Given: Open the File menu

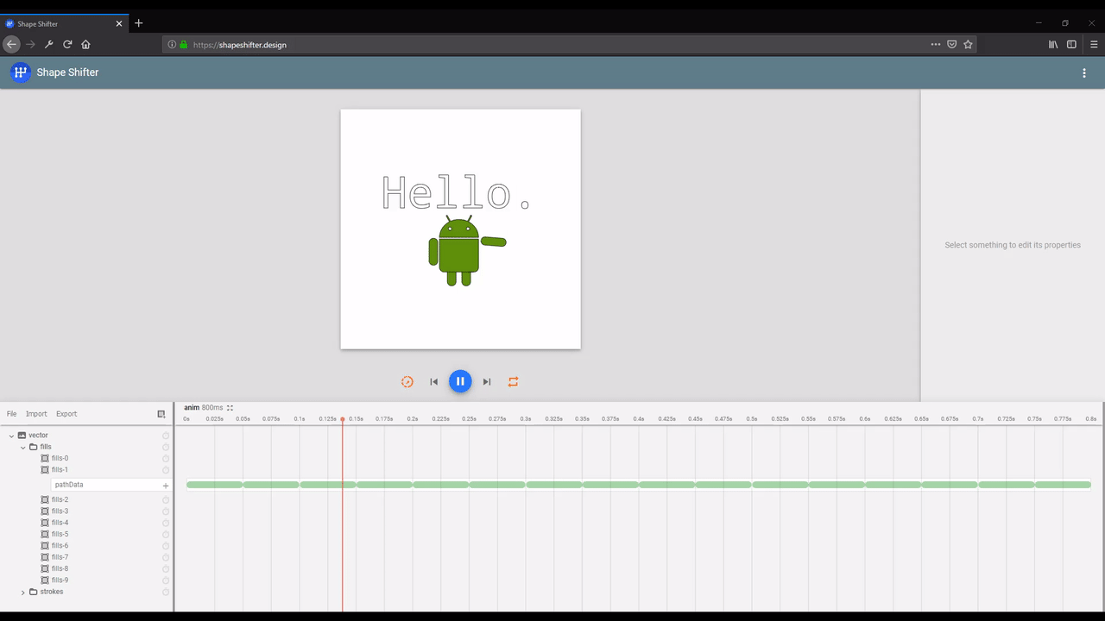Looking at the screenshot, I should point(12,414).
